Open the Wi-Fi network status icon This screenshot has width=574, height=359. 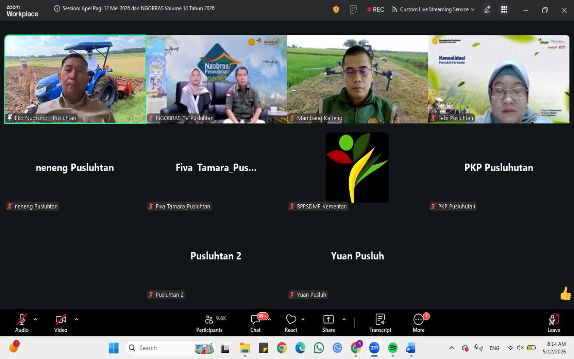click(x=510, y=348)
